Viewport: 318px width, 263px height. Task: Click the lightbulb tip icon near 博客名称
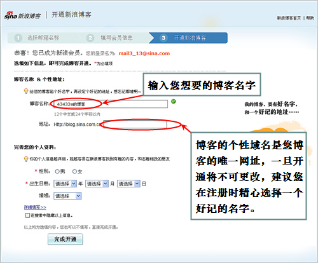pos(26,91)
